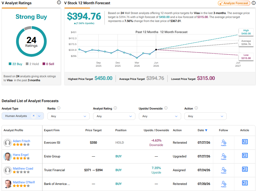Open Matthew O'Neill's analyst profile
The image size is (256, 191).
(24, 182)
